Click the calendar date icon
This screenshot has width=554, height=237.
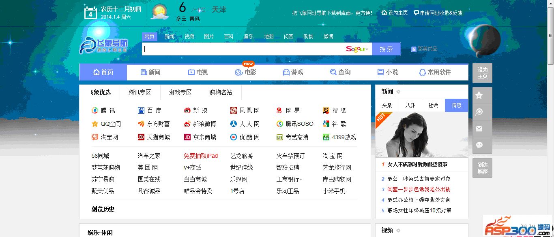(90, 13)
